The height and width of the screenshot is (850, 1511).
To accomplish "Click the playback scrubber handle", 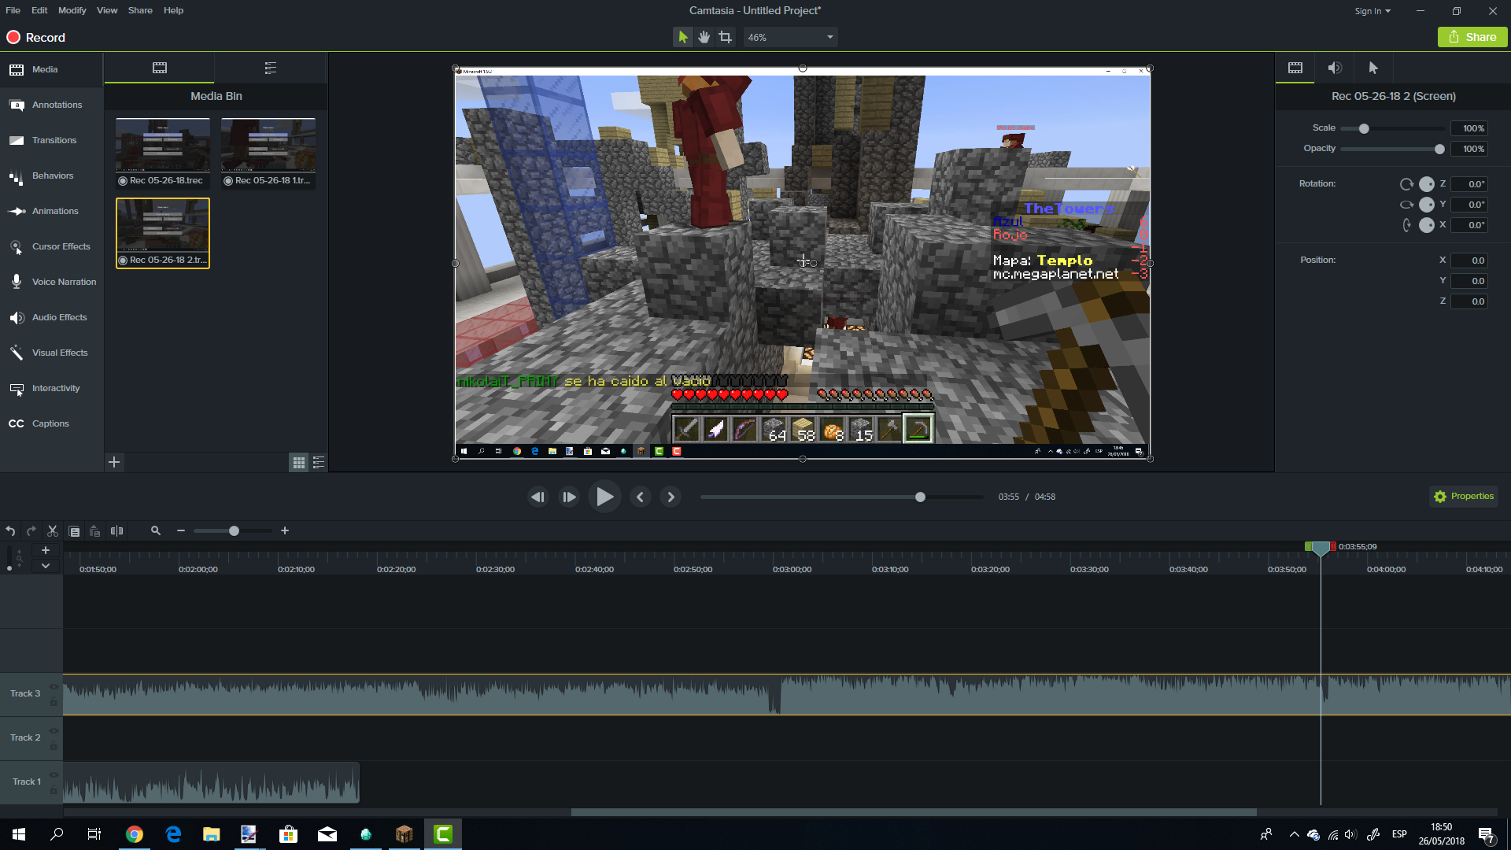I will coord(920,497).
